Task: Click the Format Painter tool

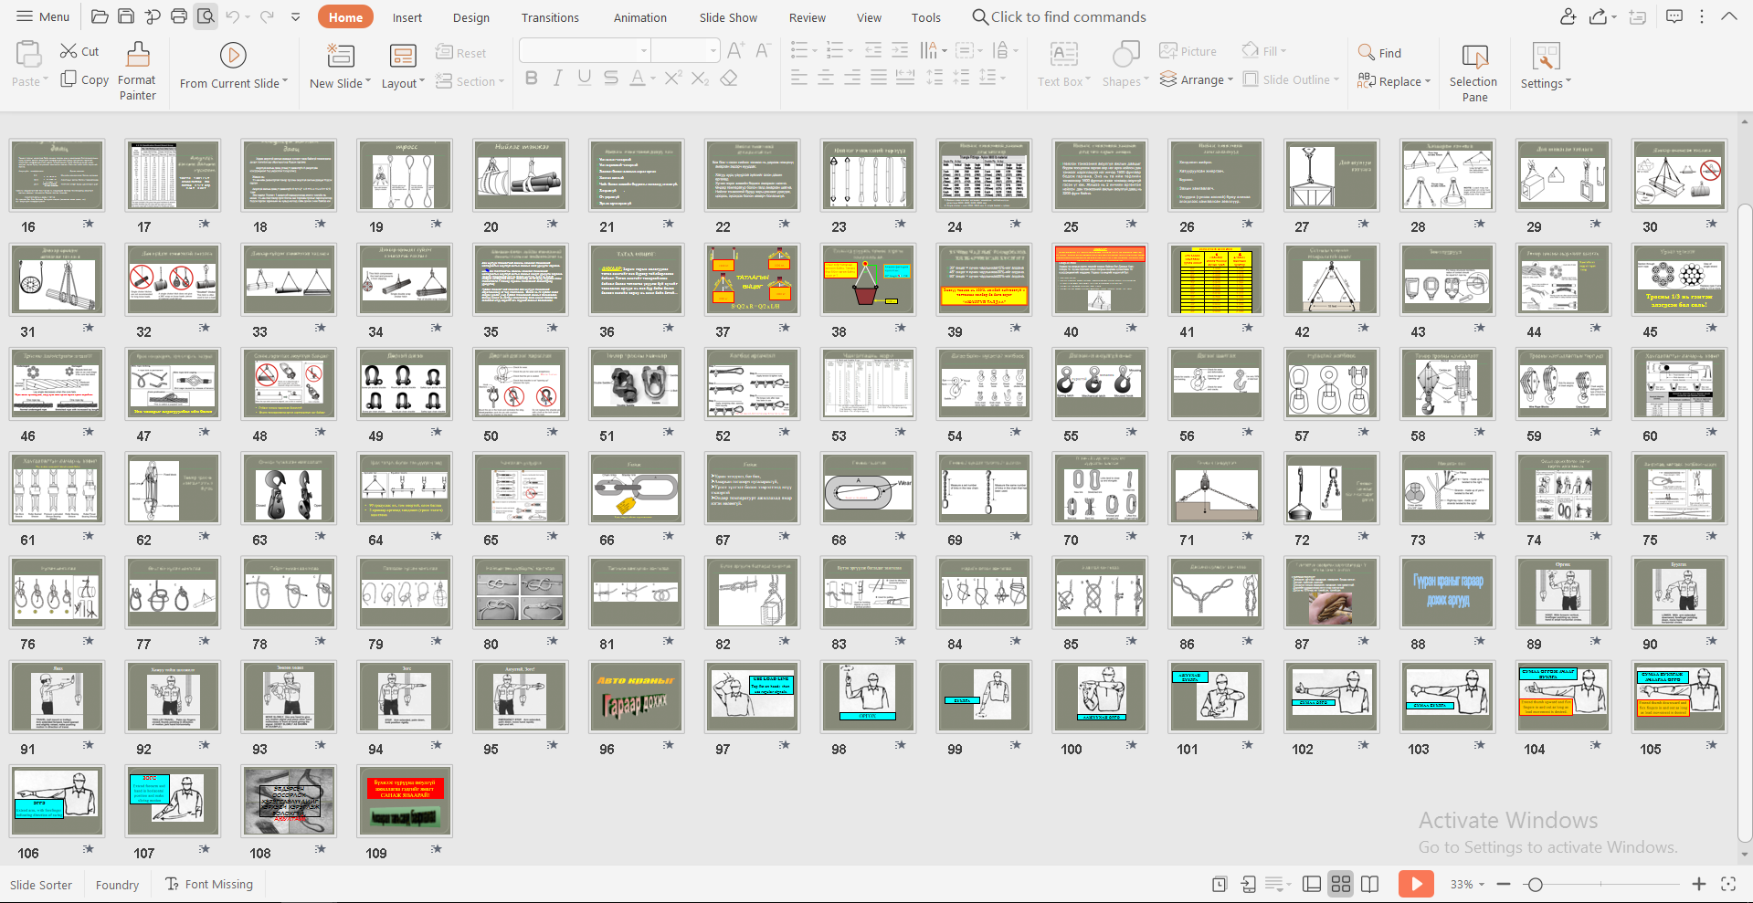Action: click(137, 70)
